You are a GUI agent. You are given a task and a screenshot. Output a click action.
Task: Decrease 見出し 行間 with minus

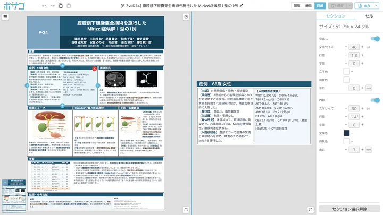tap(346, 55)
